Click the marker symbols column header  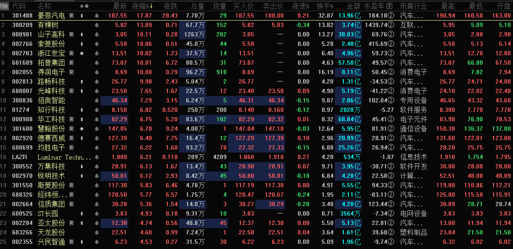coord(84,6)
